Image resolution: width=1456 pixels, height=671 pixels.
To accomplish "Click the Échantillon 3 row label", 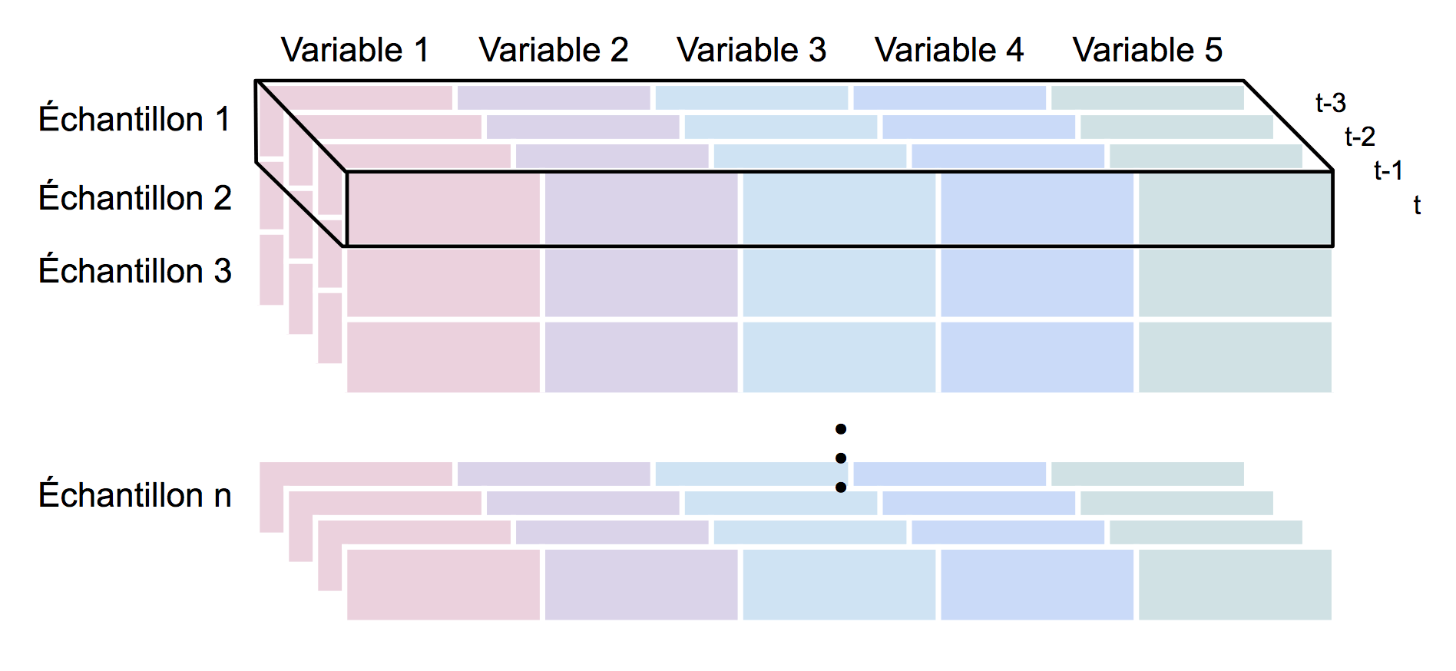I will click(x=134, y=271).
